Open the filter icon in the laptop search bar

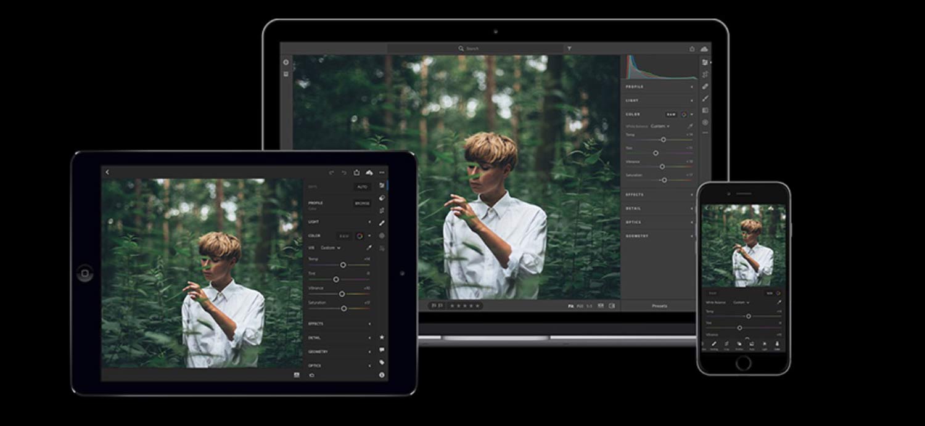570,47
